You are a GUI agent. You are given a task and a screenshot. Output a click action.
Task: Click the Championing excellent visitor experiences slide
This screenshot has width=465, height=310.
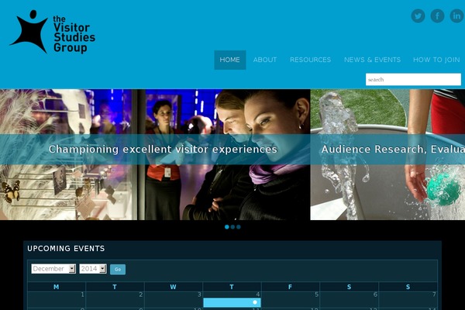(155, 154)
